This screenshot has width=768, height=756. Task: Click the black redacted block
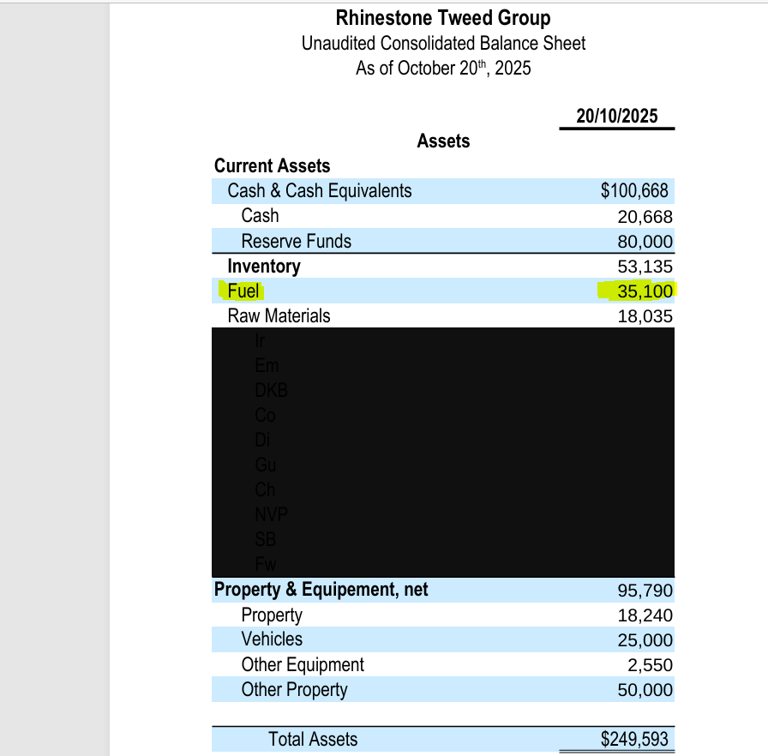tap(443, 452)
